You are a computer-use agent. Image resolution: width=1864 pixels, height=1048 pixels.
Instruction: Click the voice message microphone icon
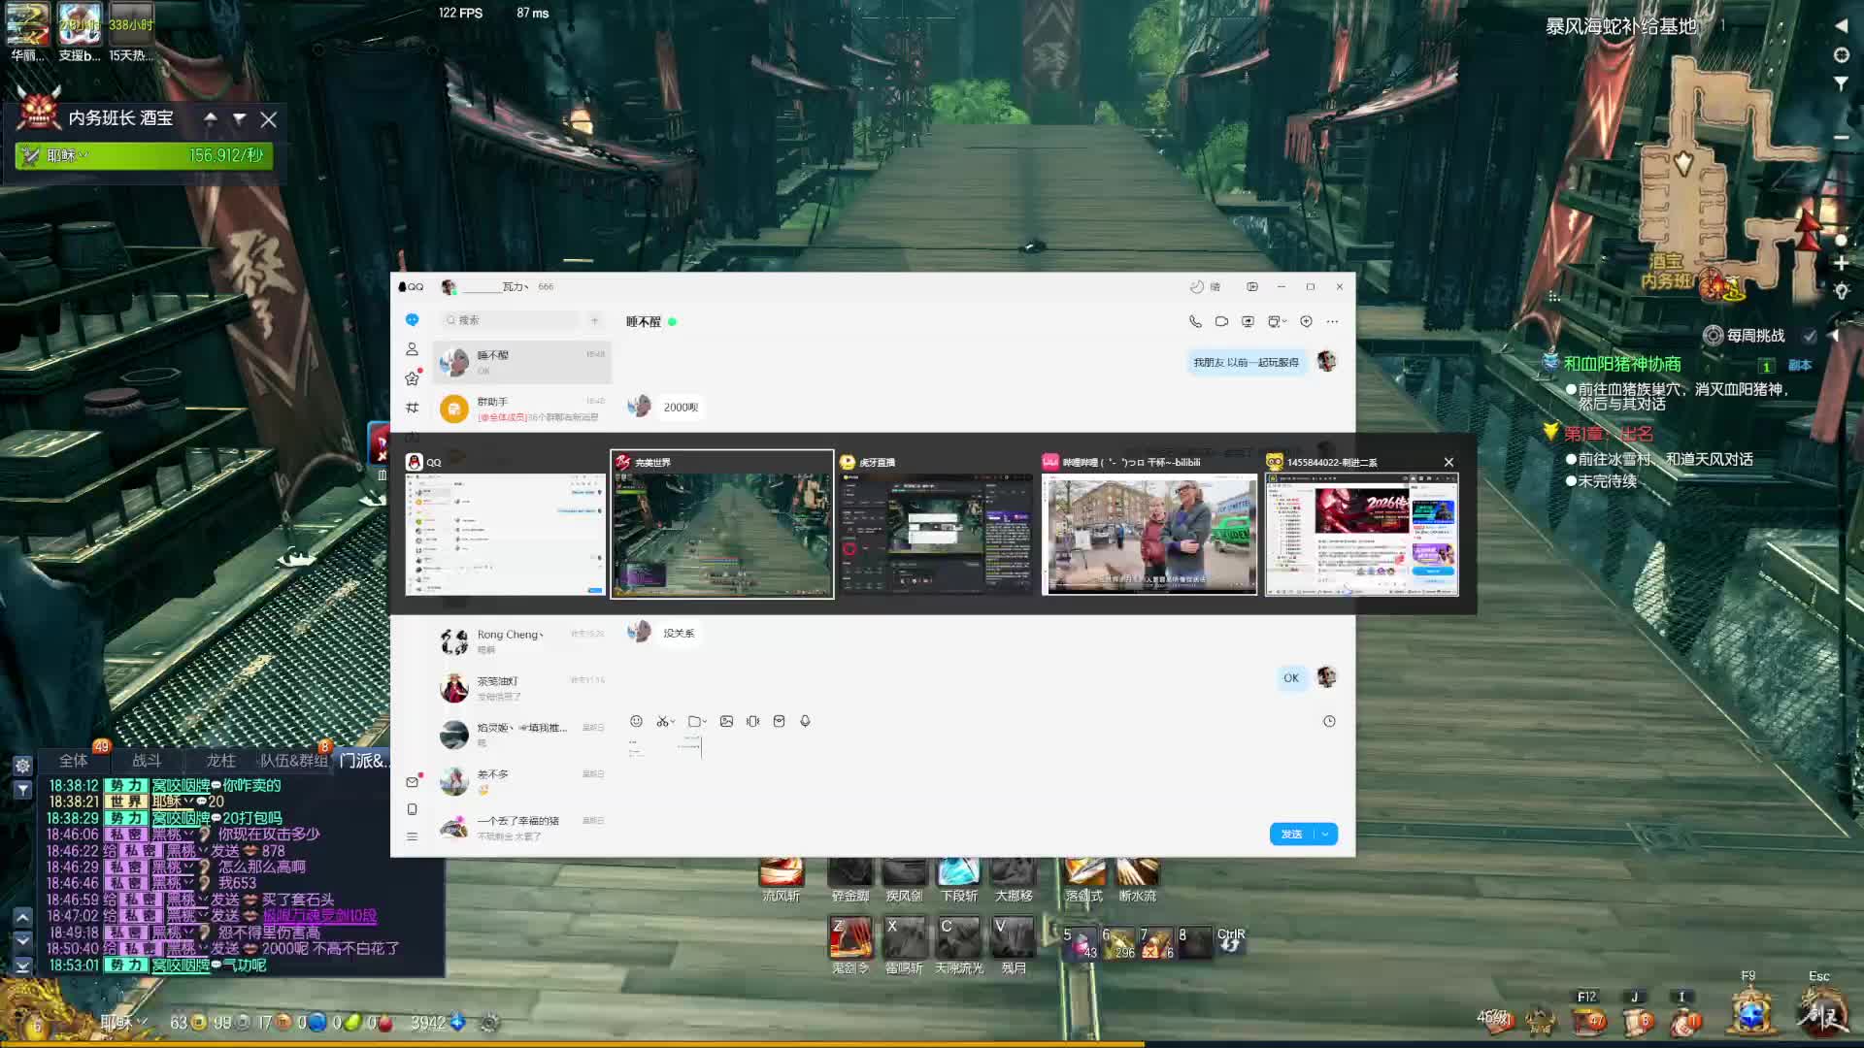tap(805, 721)
